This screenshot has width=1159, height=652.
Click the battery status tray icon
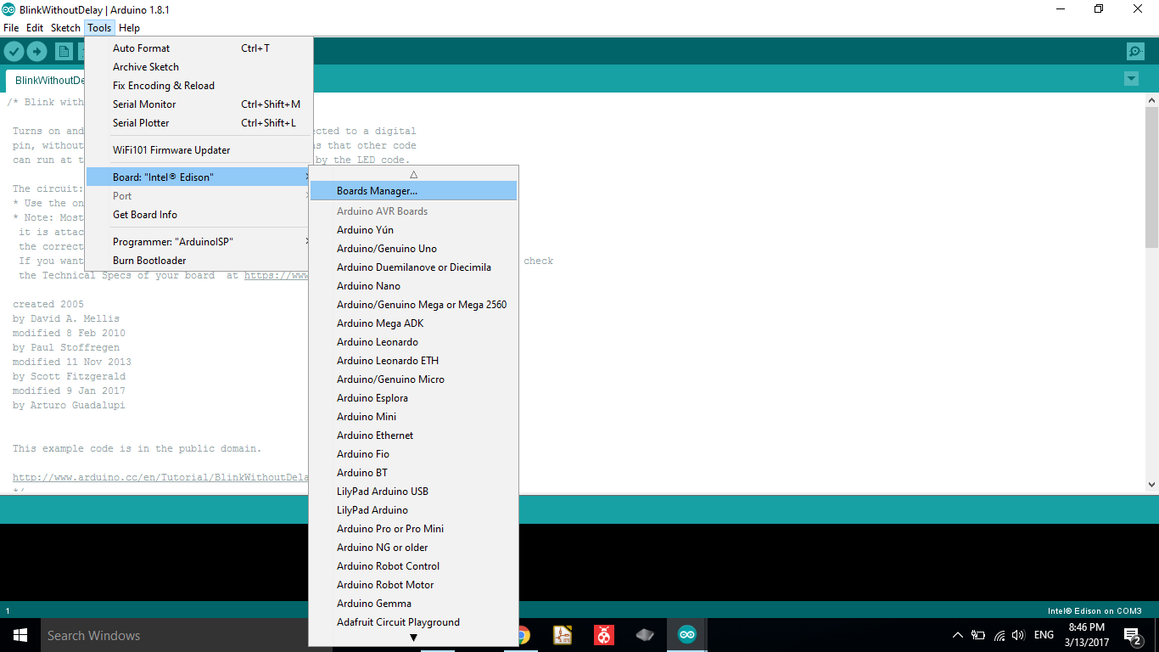(x=978, y=635)
